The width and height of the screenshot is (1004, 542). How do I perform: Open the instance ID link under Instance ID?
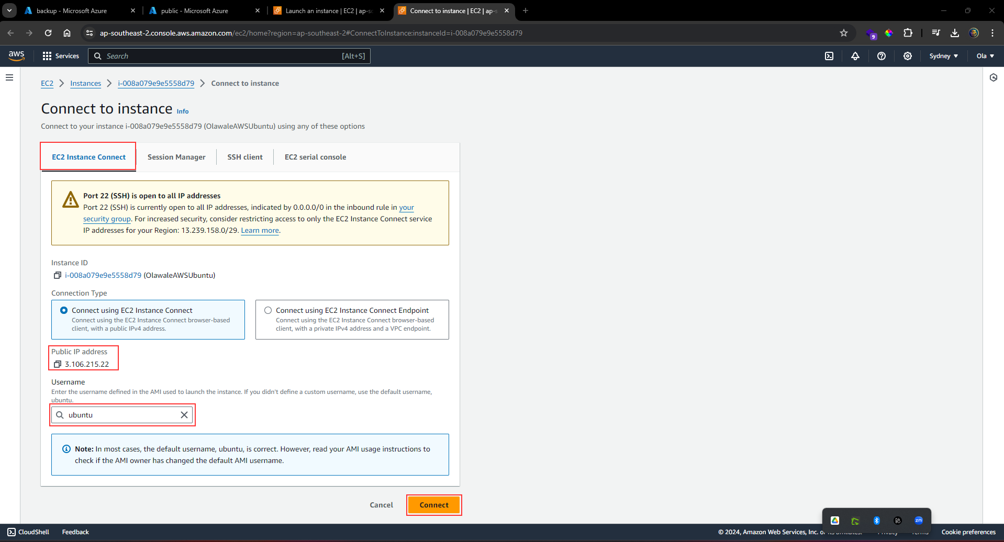click(x=103, y=275)
